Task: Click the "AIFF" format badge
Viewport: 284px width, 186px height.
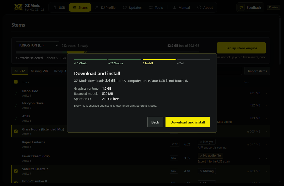Action: tap(175, 144)
